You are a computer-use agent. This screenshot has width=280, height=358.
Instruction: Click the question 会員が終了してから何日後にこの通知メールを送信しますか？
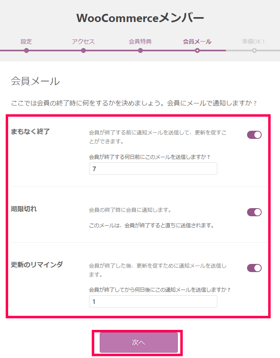160,290
